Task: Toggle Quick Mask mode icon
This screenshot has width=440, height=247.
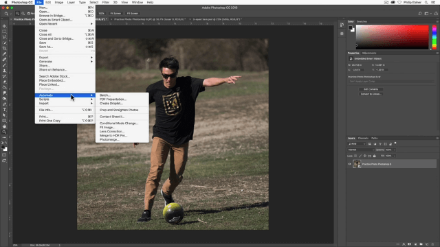Action: pos(4,155)
